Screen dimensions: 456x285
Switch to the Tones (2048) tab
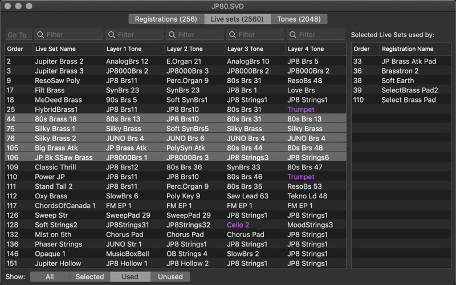click(x=299, y=19)
